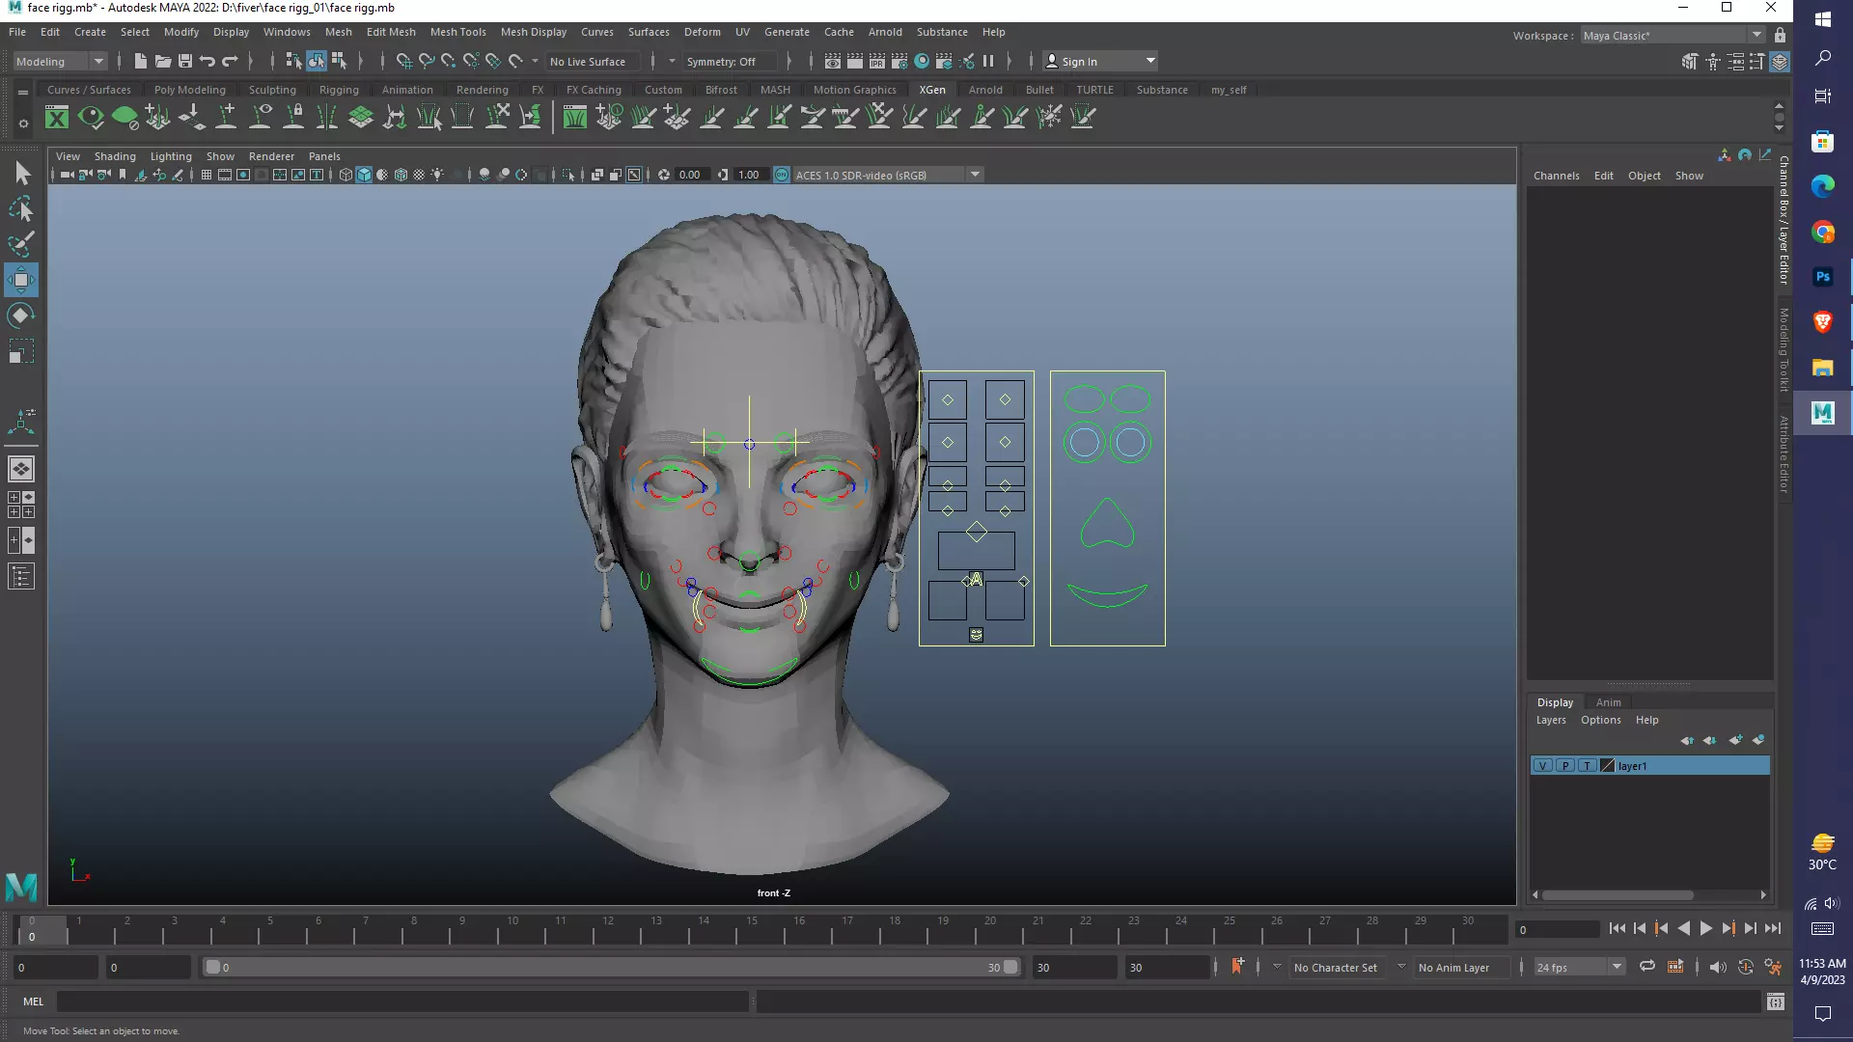
Task: Select the Paint Selection tool
Action: pos(21,244)
